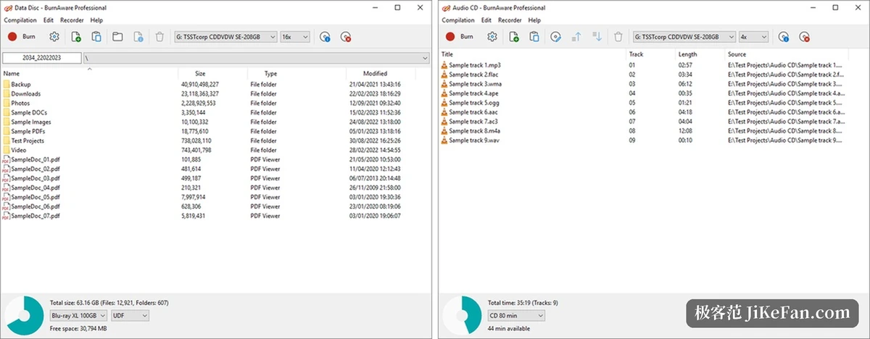The height and width of the screenshot is (339, 870).
Task: Click PDF icon of SampleDoc_07.pdf
Action: point(7,216)
